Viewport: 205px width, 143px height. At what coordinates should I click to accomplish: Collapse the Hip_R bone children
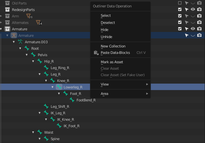point(33,61)
